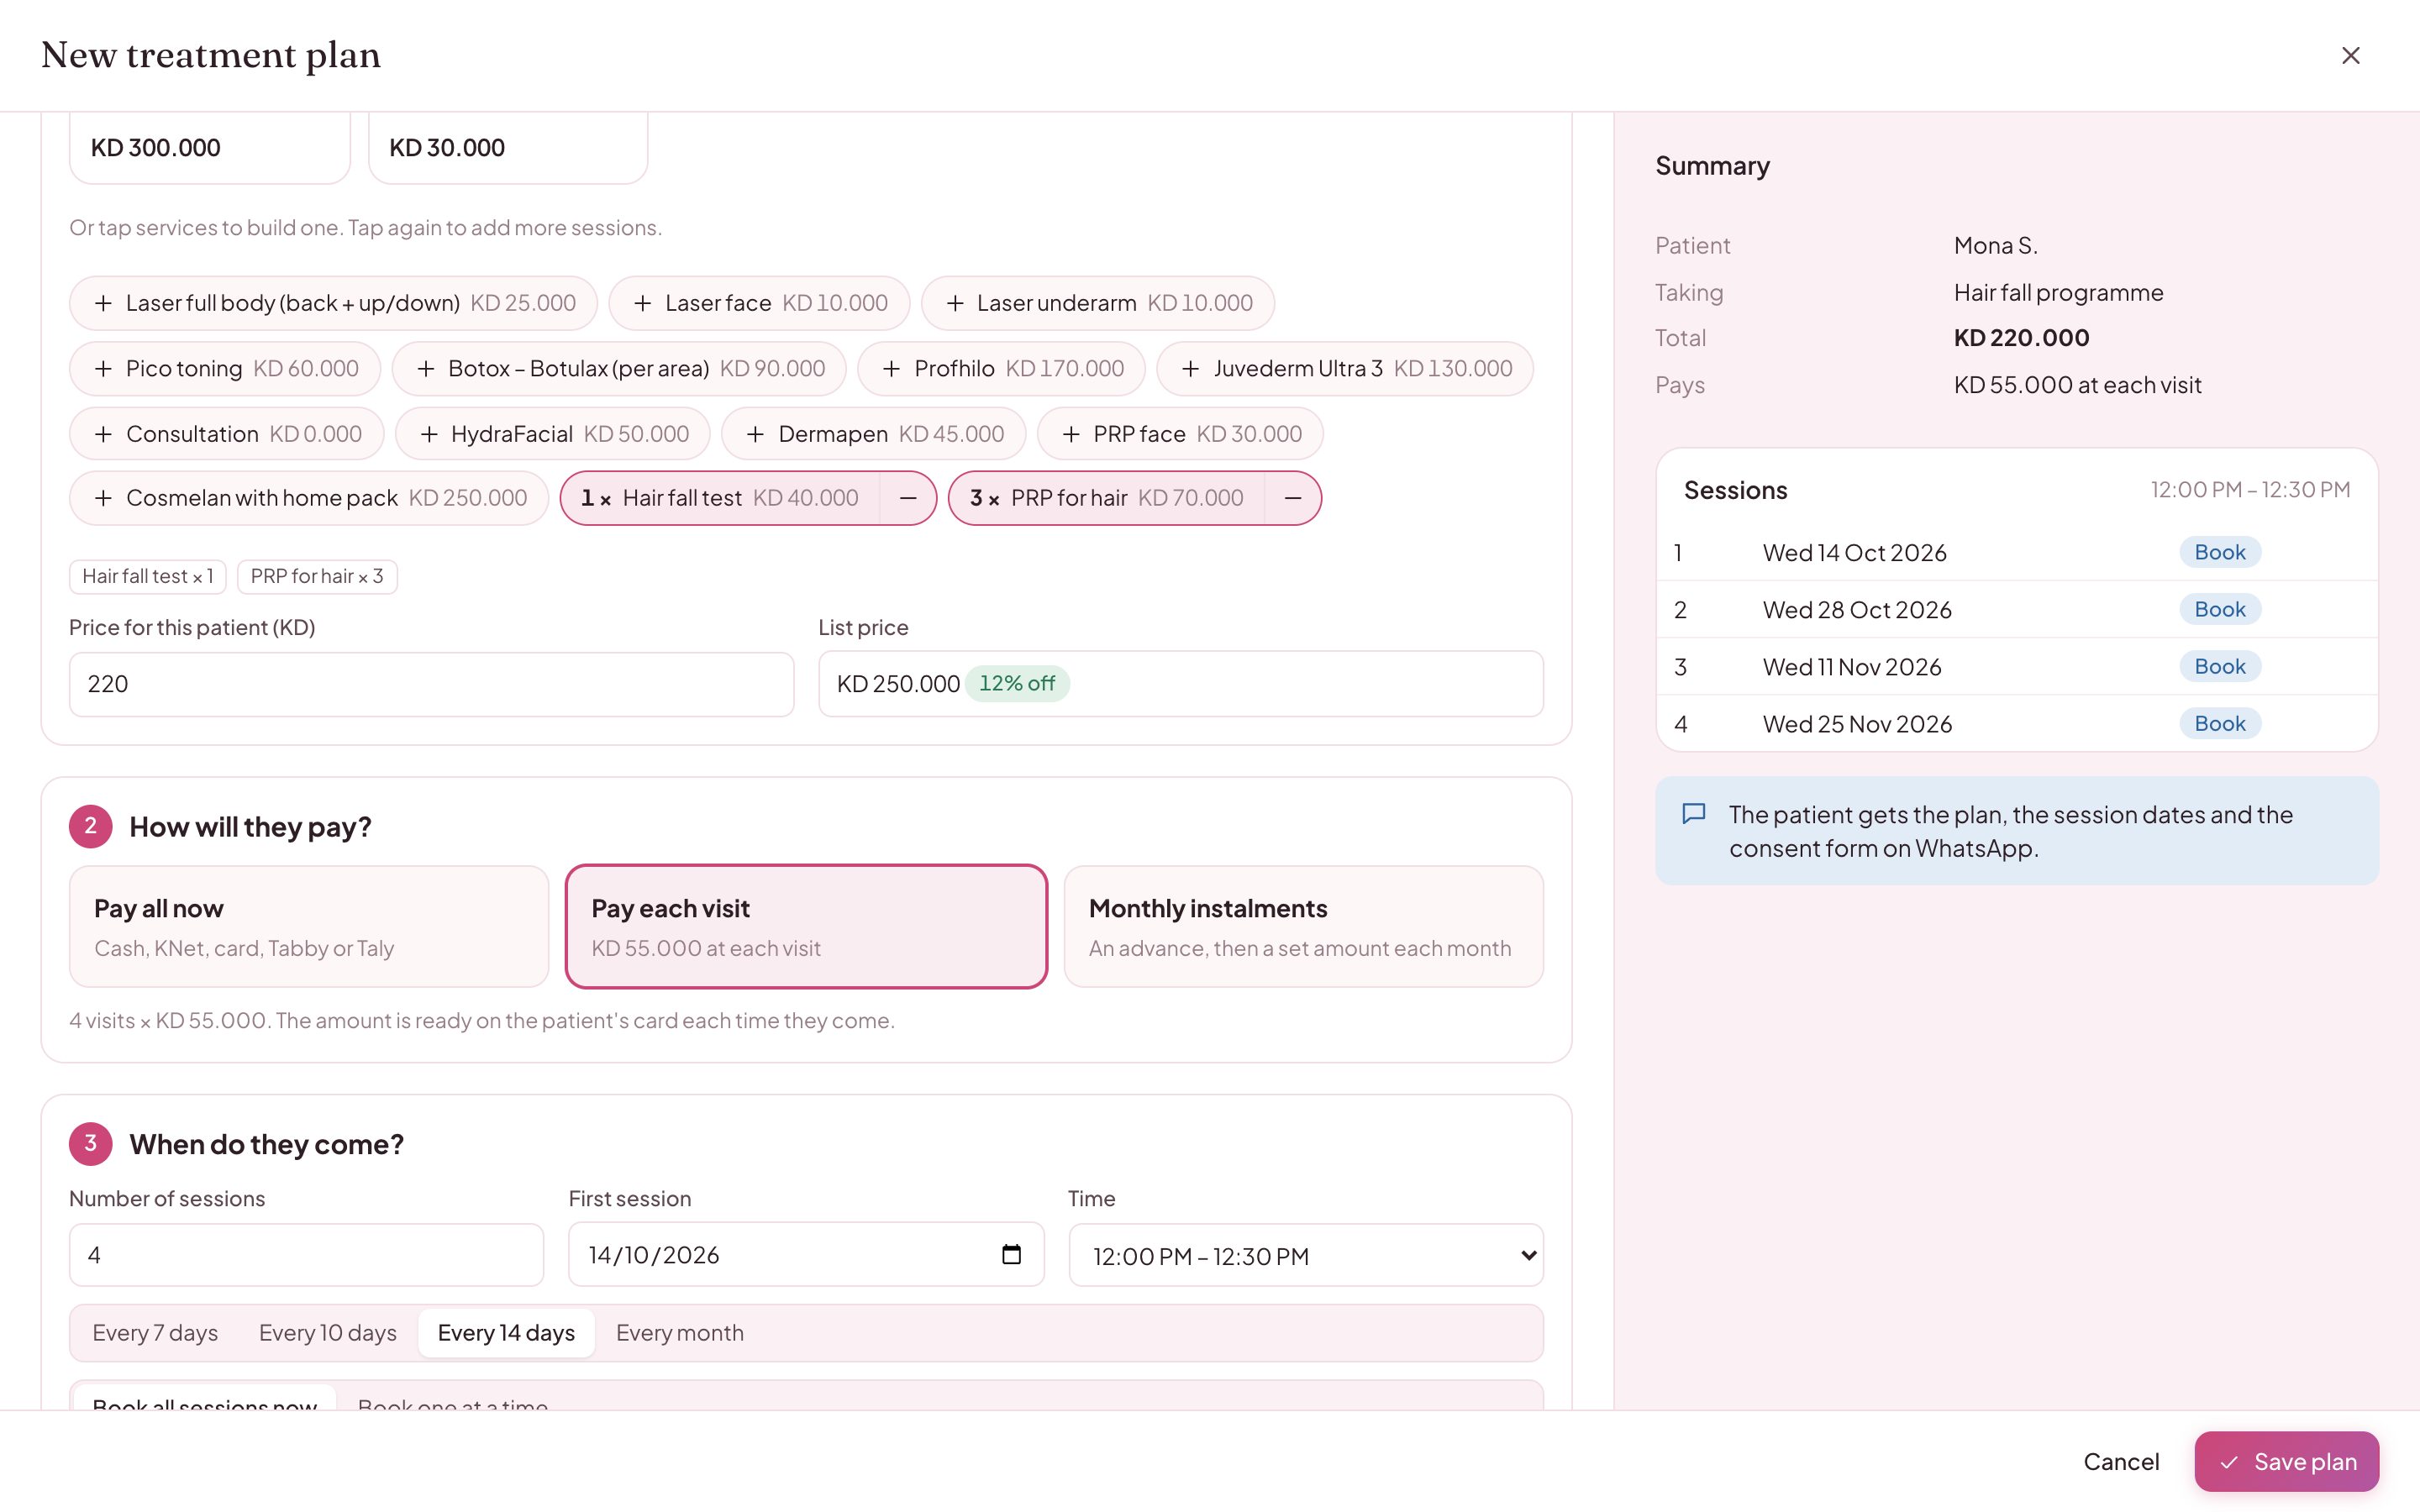
Task: Add Laser face service with plus icon
Action: coord(643,303)
